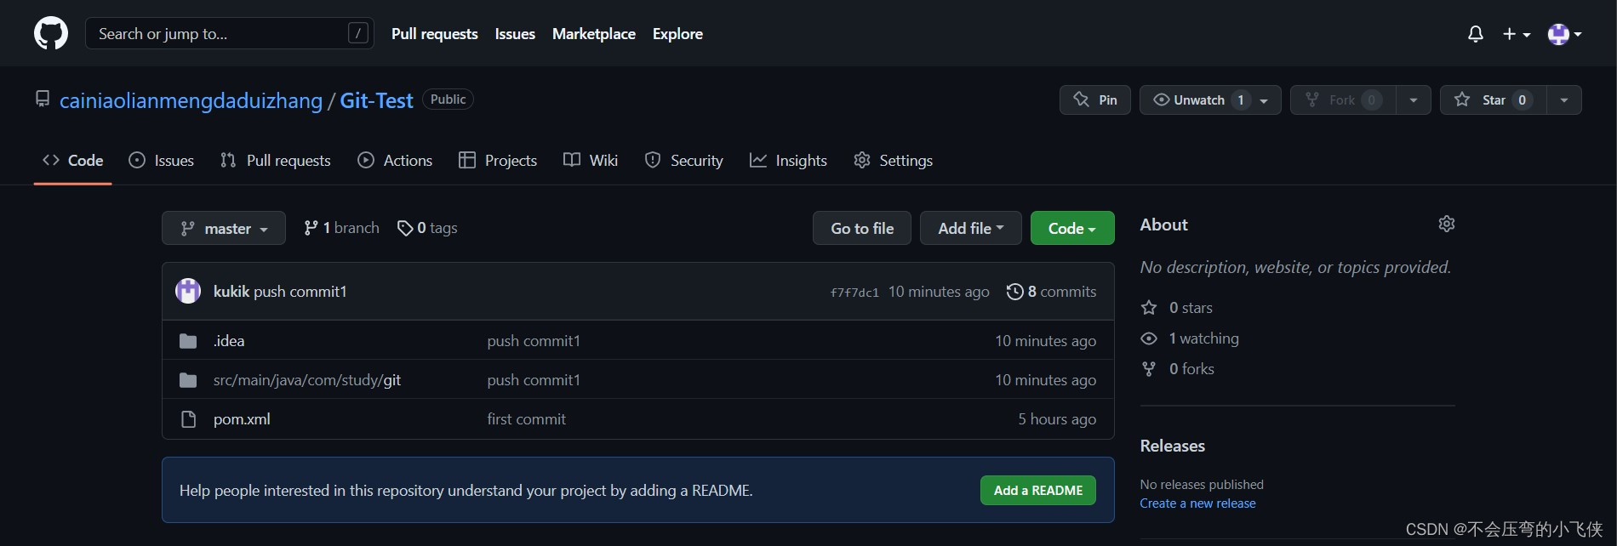Star the repository

tap(1493, 100)
